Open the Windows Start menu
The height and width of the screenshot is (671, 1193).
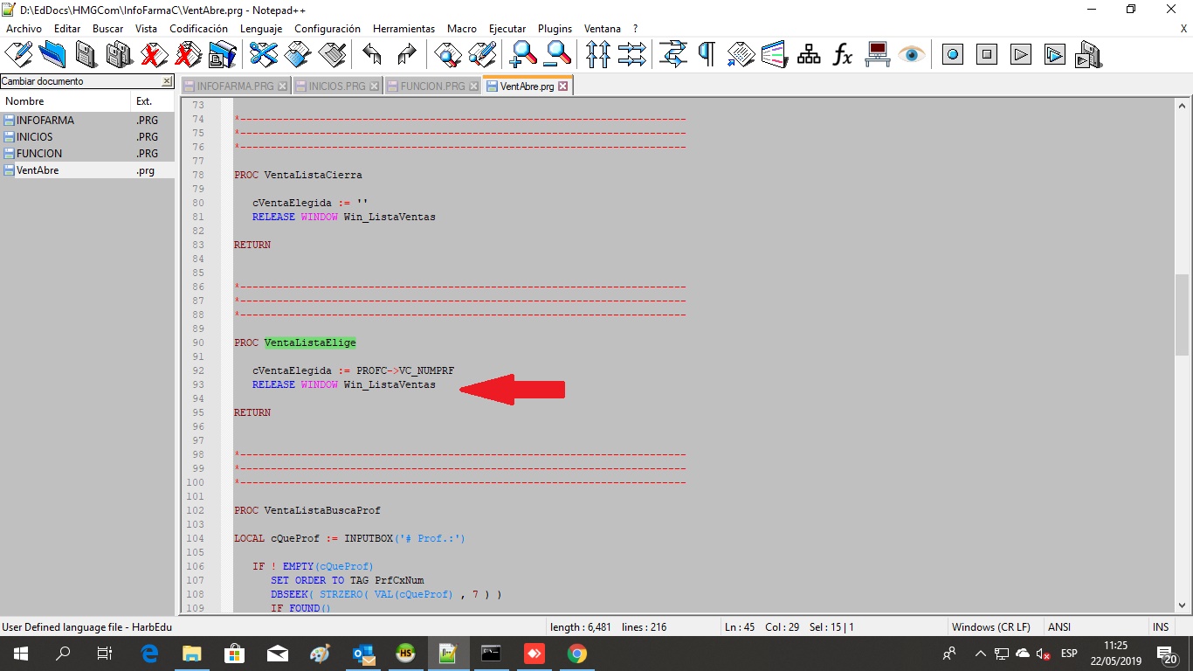[20, 654]
